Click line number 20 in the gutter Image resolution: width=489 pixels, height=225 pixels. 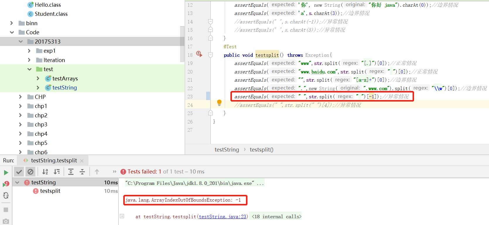(190, 72)
